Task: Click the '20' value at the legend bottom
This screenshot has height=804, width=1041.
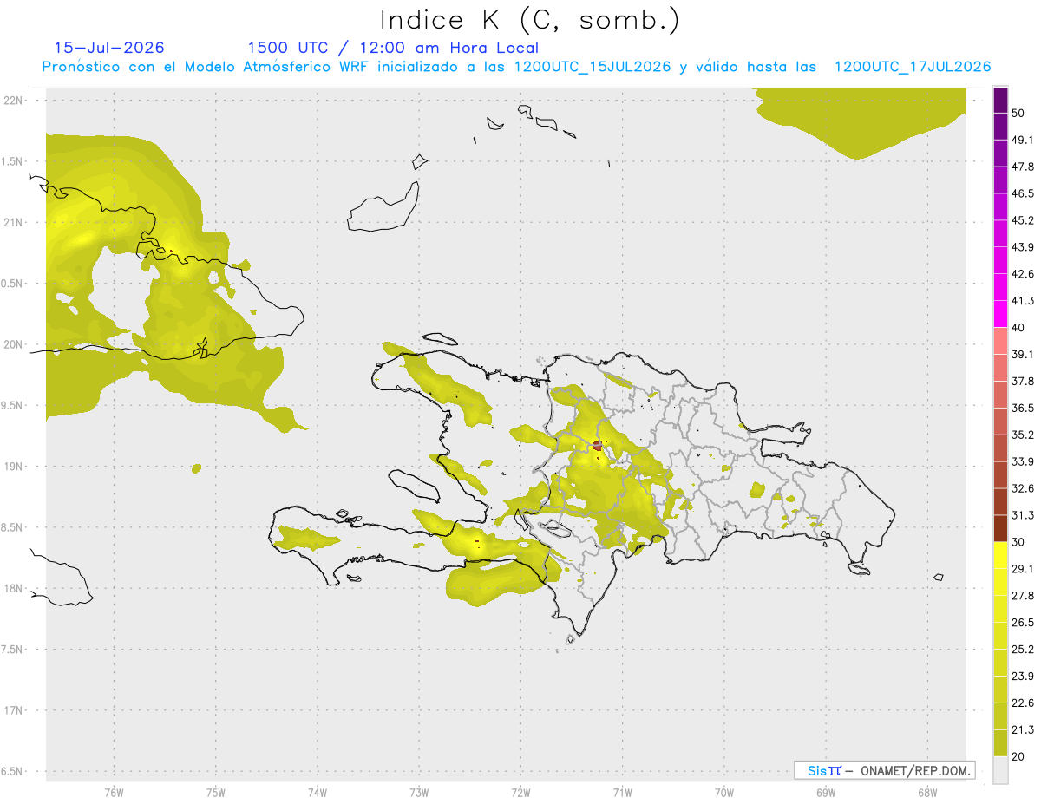Action: [x=1018, y=756]
